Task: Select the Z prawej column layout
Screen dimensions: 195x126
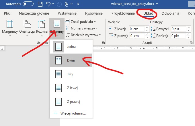Action: [71, 101]
